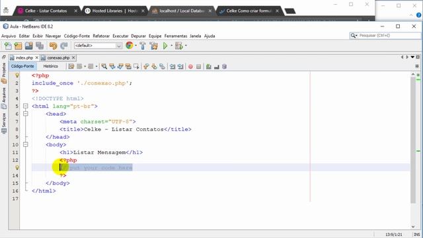Viewport: 423px width, 238px height.
Task: Click the Open Project toolbar icon
Action: pos(29,46)
